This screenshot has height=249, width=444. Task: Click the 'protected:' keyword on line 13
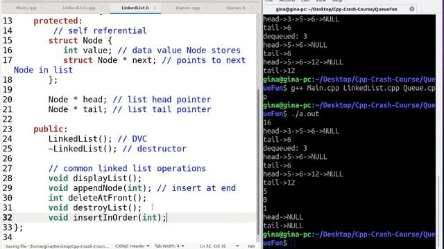[58, 21]
